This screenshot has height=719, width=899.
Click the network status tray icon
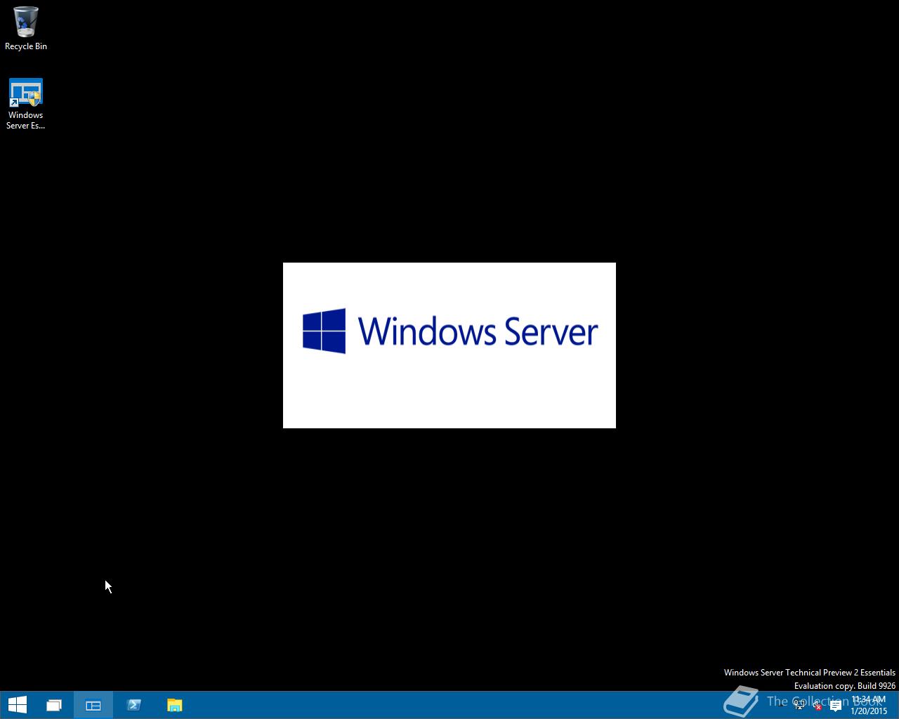(x=799, y=705)
